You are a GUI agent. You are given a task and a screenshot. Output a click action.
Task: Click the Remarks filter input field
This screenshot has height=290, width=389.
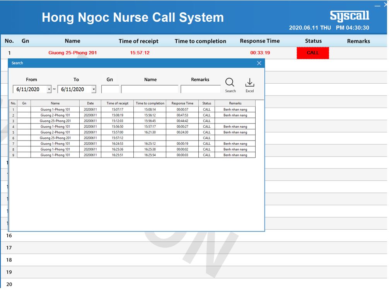[200, 89]
